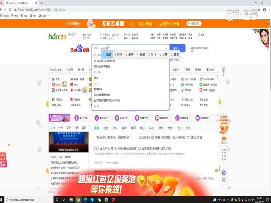Switch to the 视频 feed tab

click(106, 128)
